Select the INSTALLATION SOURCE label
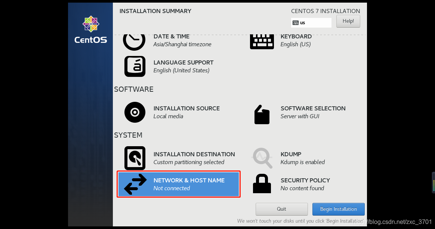The height and width of the screenshot is (229, 435). pos(186,108)
